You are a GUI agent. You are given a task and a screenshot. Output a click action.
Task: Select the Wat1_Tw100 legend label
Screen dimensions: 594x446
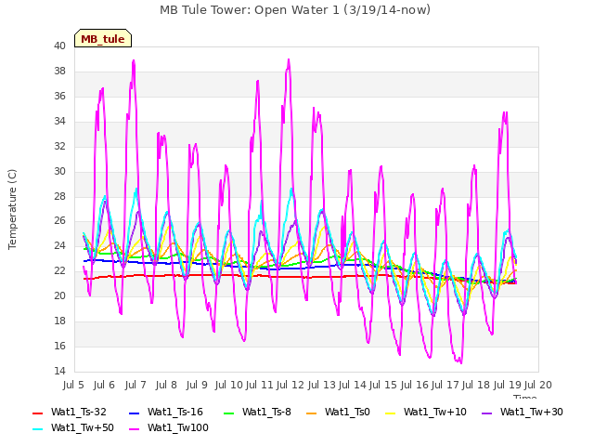coord(178,428)
